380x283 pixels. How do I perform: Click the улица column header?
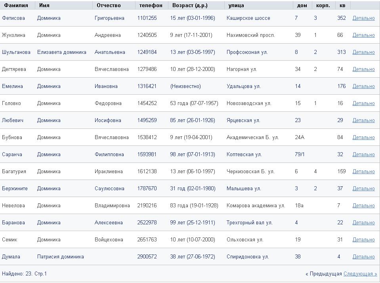[236, 6]
